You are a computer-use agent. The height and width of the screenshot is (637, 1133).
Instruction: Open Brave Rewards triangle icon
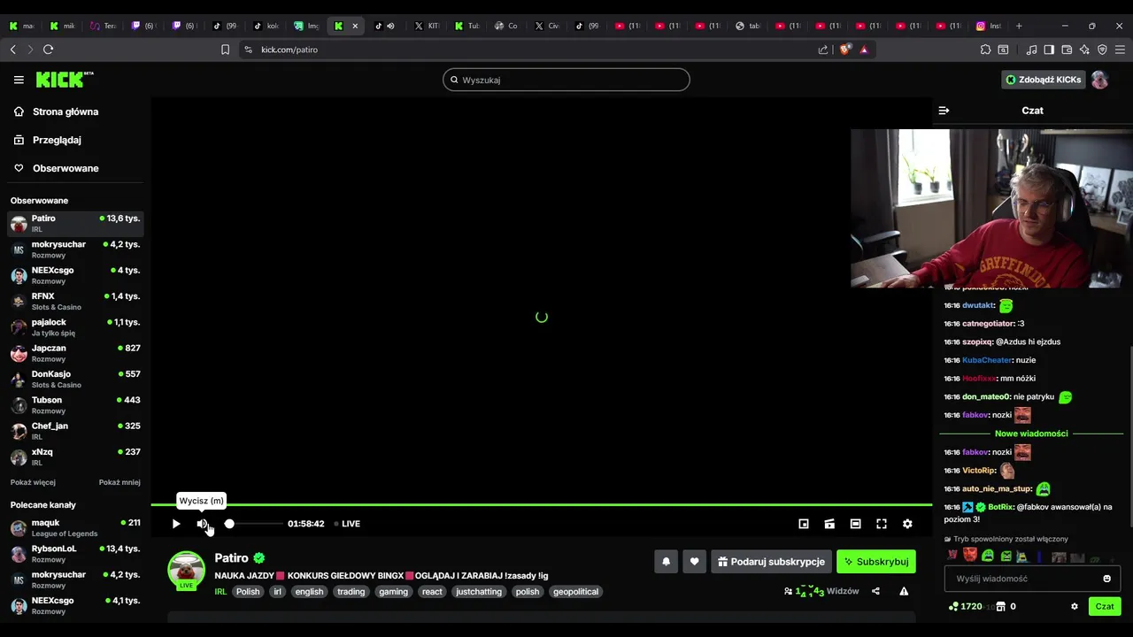tap(864, 50)
